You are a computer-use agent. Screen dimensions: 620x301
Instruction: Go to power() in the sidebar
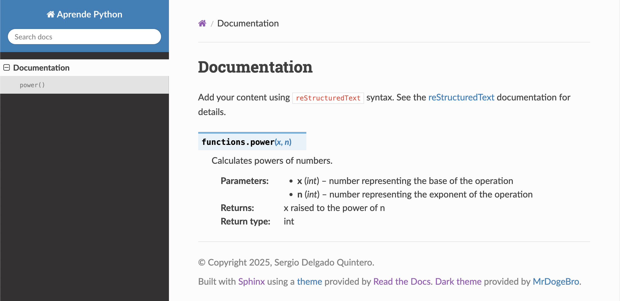pyautogui.click(x=32, y=85)
